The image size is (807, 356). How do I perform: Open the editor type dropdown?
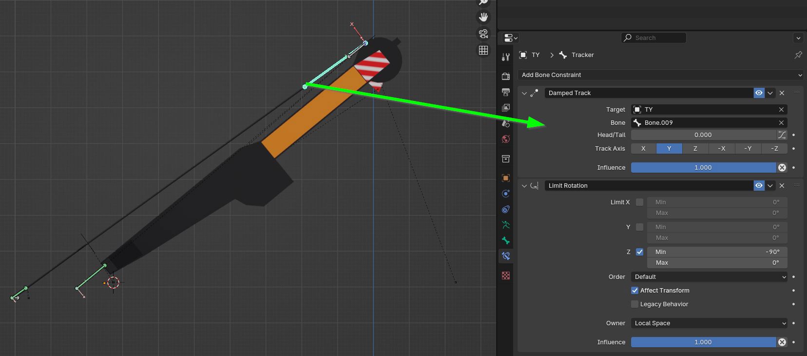pyautogui.click(x=511, y=38)
